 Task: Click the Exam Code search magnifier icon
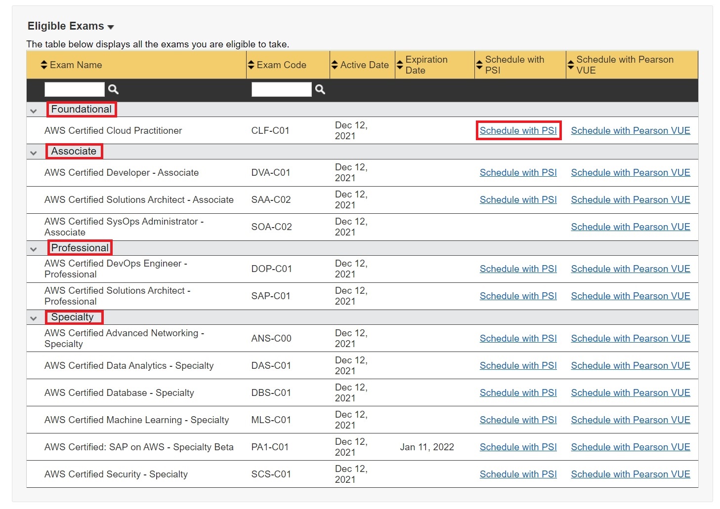click(x=320, y=89)
